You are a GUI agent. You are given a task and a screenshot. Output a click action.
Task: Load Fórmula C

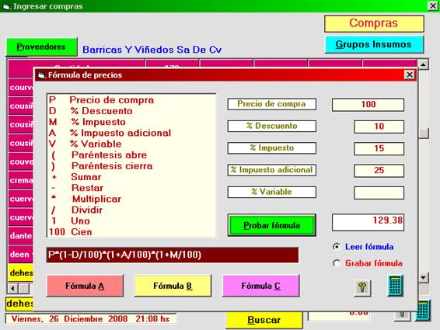coord(260,286)
